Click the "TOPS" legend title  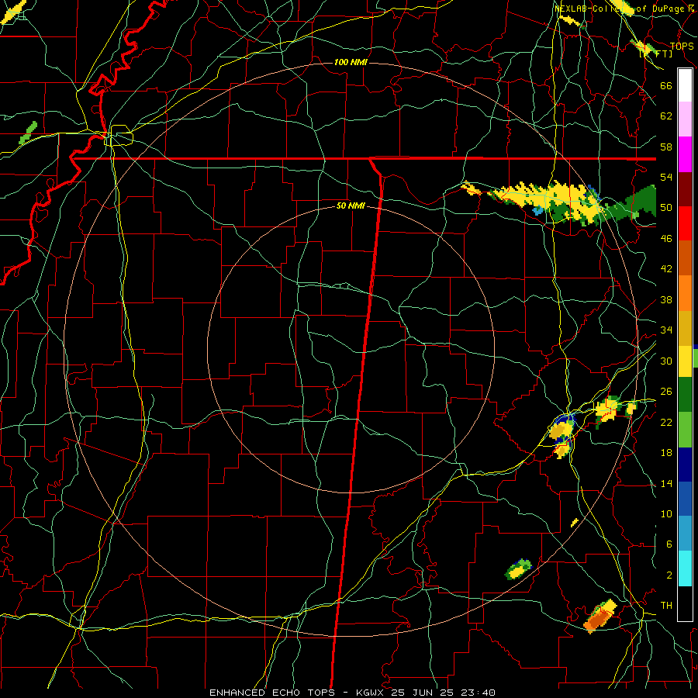(x=682, y=46)
